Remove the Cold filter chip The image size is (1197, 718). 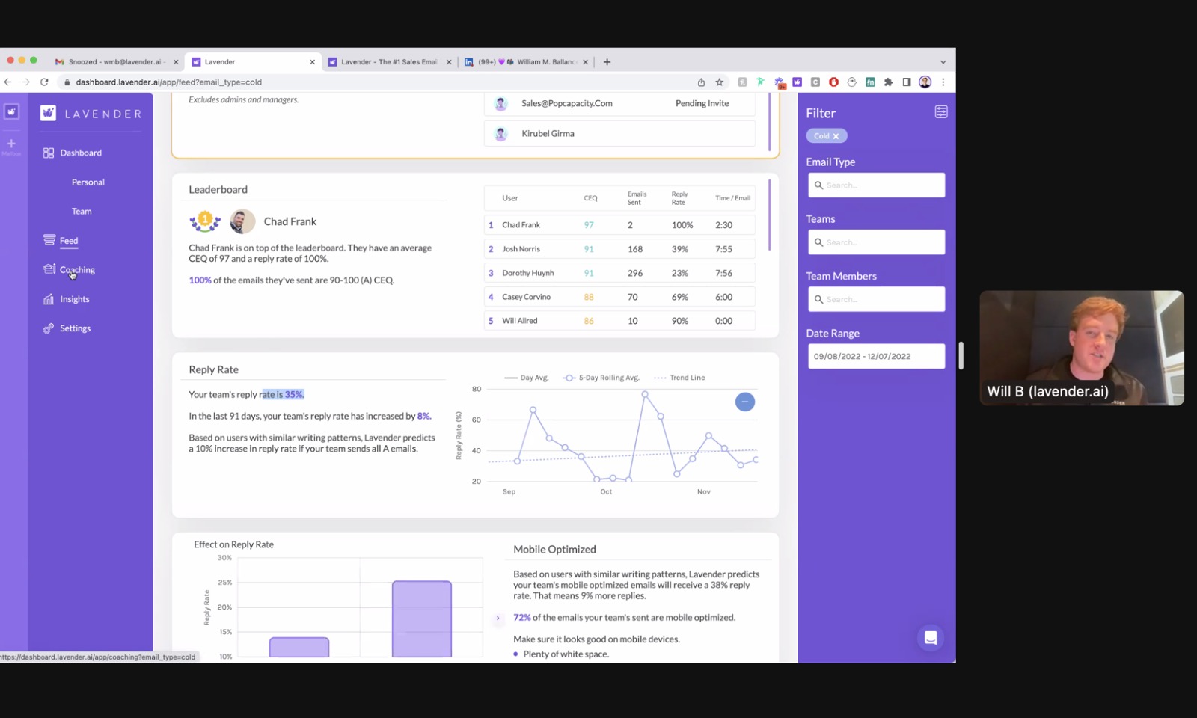(x=836, y=136)
